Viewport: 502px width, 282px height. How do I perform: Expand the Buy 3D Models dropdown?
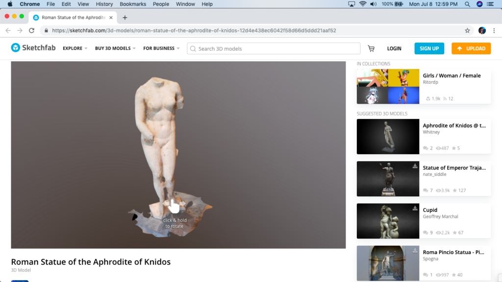pos(115,48)
